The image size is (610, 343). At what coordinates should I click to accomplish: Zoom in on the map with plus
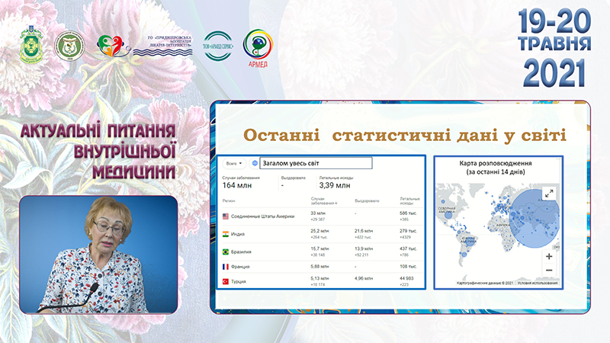pos(549,256)
